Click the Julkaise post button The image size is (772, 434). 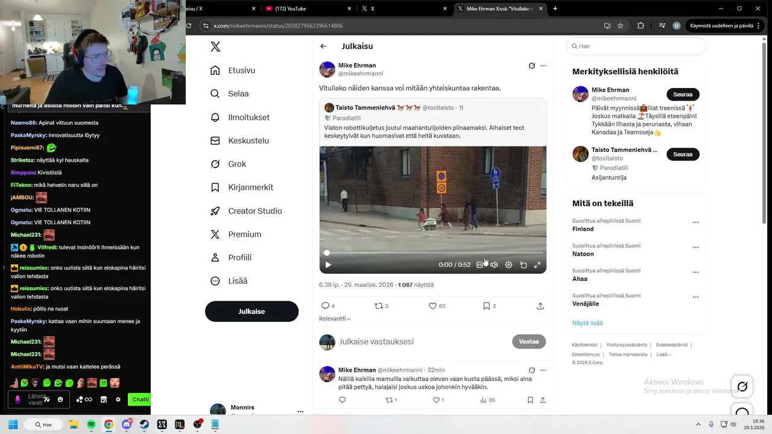click(252, 312)
